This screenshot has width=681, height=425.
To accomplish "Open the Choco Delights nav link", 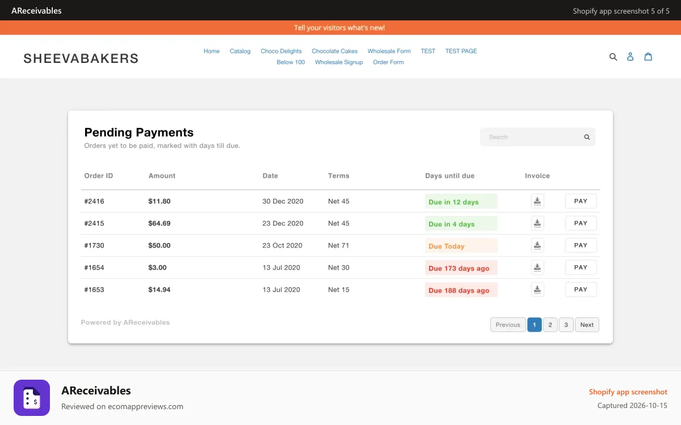I will click(281, 51).
